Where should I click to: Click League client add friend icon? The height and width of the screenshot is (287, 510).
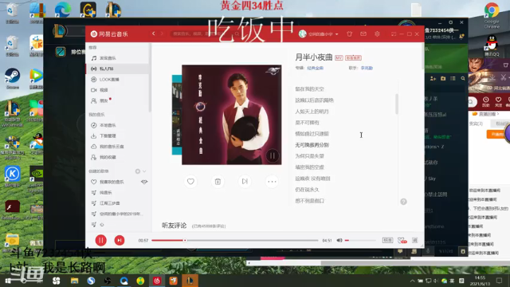coord(433,78)
